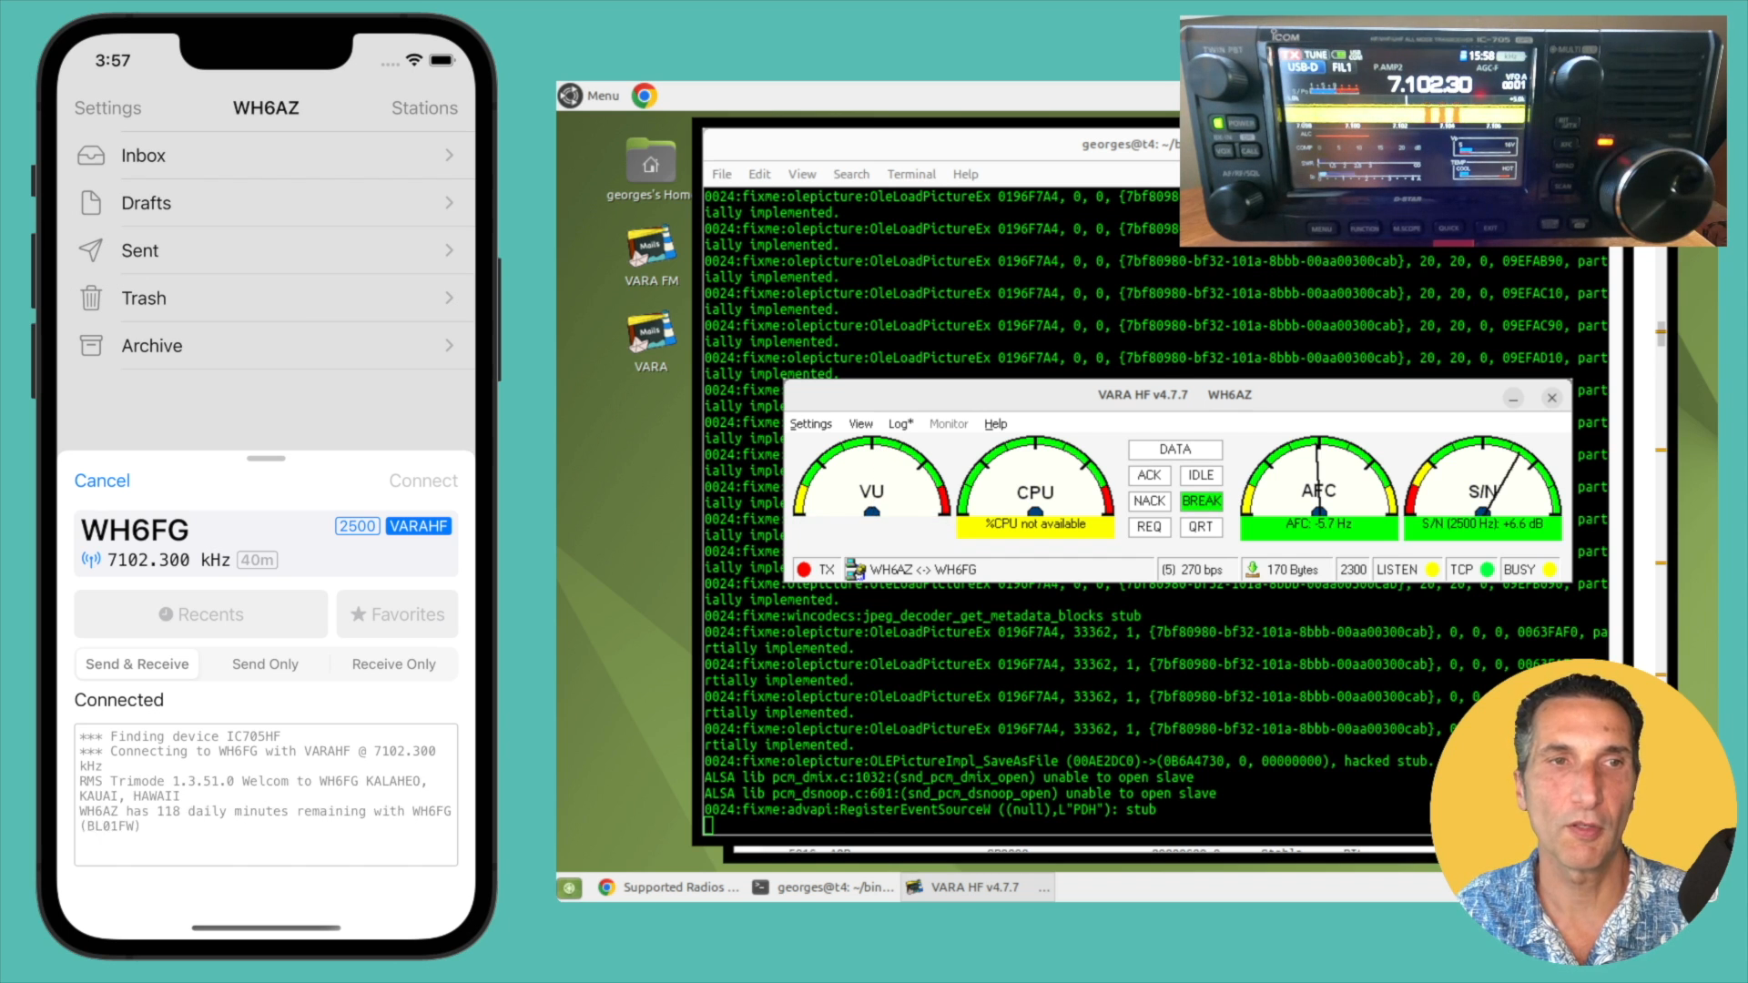Image resolution: width=1748 pixels, height=983 pixels.
Task: Switch to the georges@t4 terminal task
Action: [823, 887]
